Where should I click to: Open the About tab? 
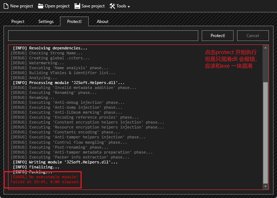pos(102,22)
